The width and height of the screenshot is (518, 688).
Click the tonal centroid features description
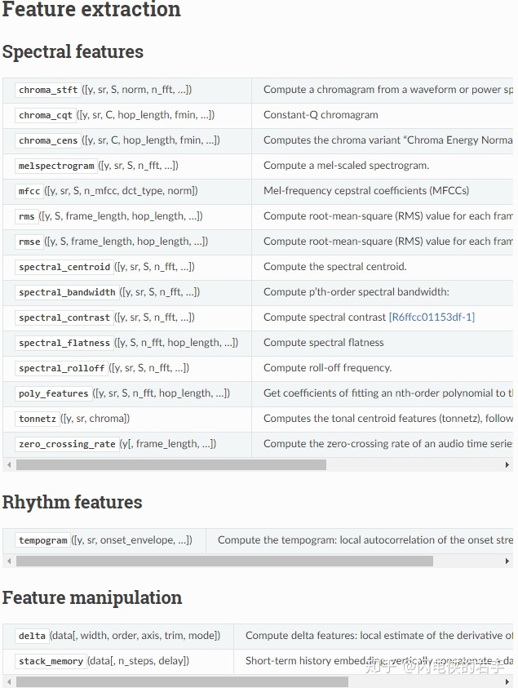[x=388, y=419]
